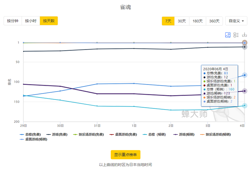The image size is (252, 169).
Task: Click the download chart data icon
Action: coord(245,35)
